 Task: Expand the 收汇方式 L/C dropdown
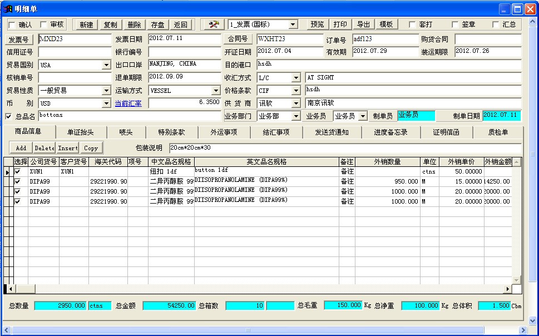tap(296, 78)
